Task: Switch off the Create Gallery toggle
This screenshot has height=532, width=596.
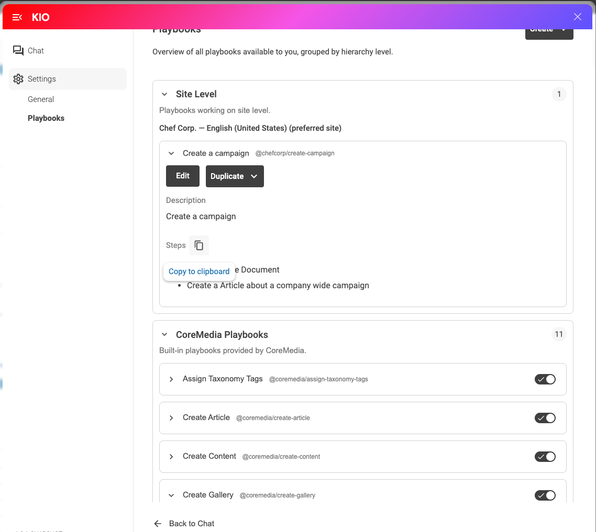Action: click(x=545, y=495)
